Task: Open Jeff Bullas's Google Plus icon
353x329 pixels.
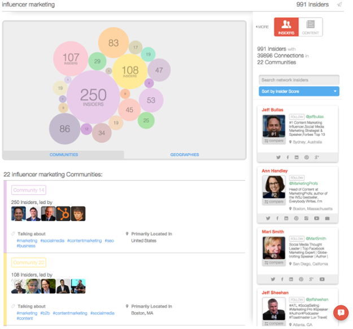Action: [x=316, y=157]
